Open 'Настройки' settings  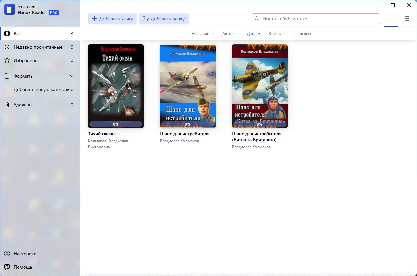pos(40,254)
